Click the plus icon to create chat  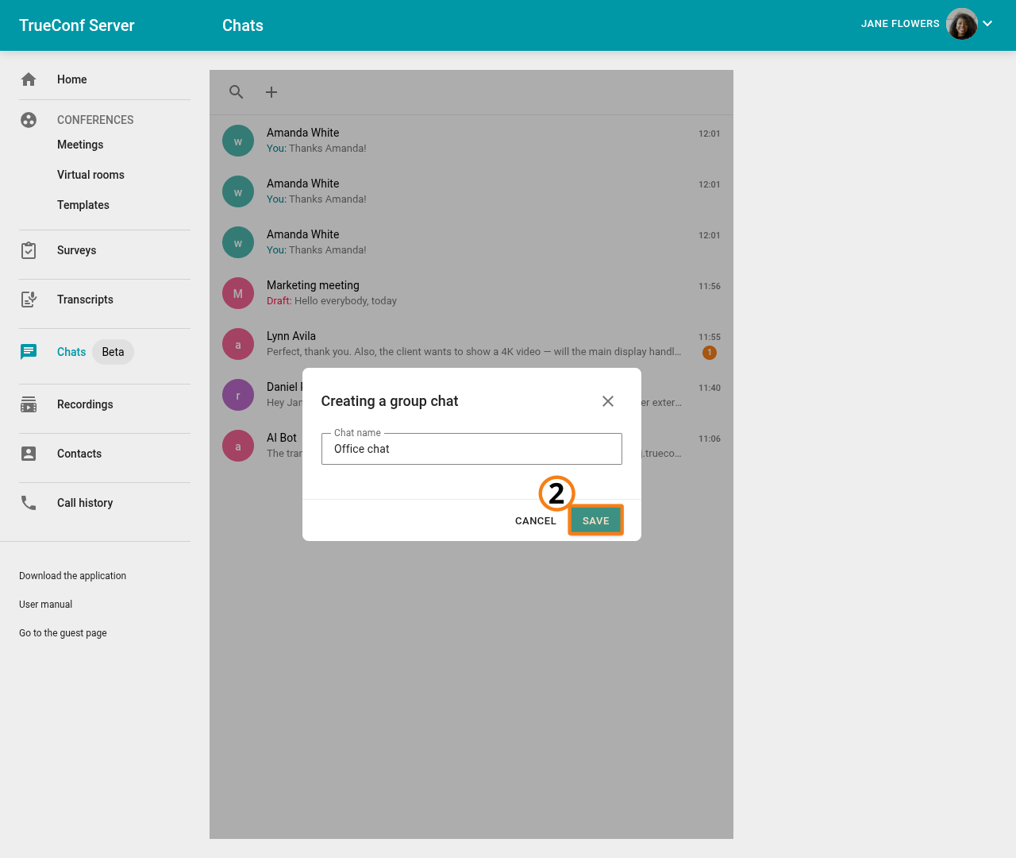271,92
